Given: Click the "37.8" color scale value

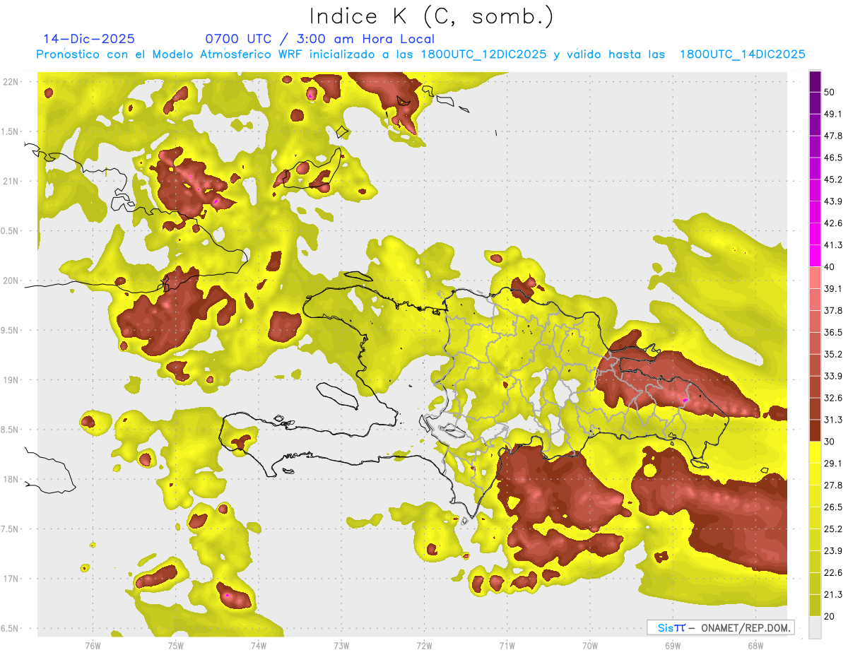Looking at the screenshot, I should (x=833, y=310).
